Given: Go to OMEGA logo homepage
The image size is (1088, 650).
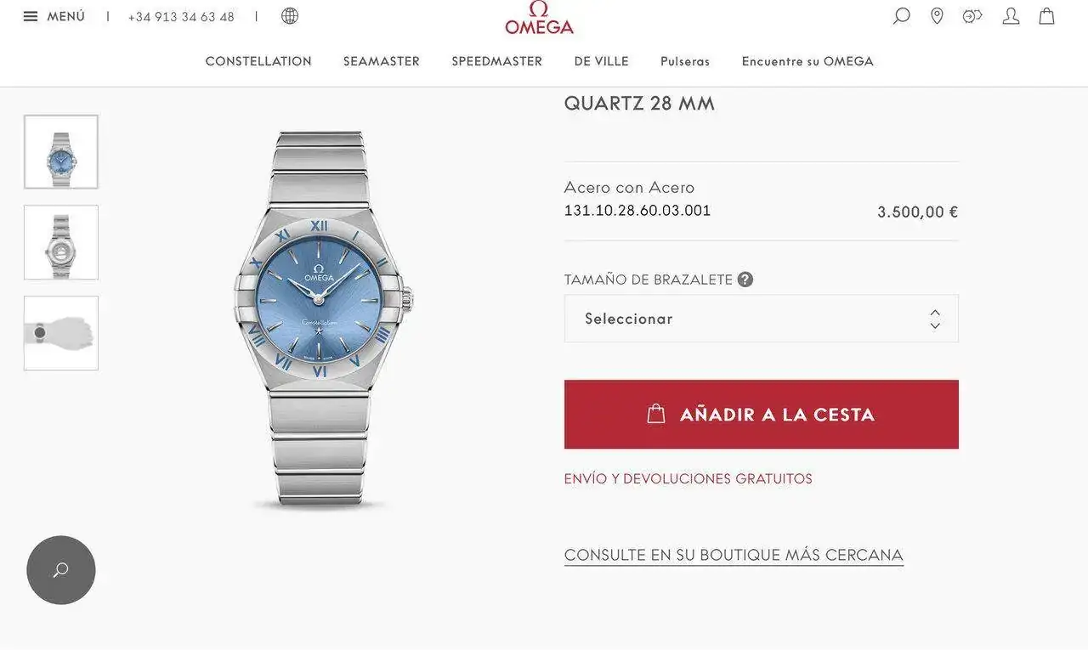Looking at the screenshot, I should (x=539, y=18).
